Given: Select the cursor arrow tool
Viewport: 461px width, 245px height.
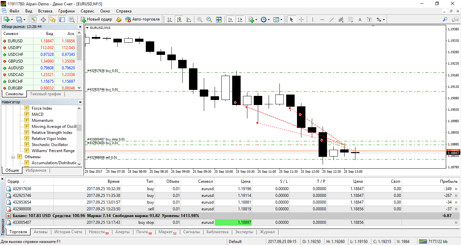Looking at the screenshot, I should pos(292,20).
